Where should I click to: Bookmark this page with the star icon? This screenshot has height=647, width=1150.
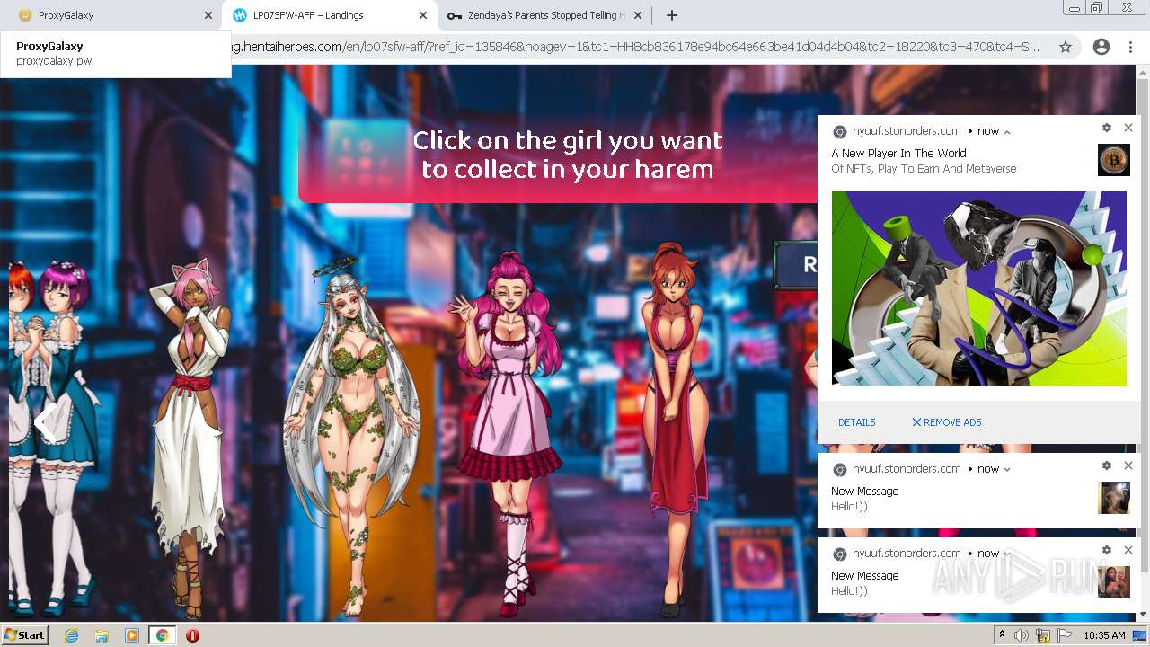coord(1066,47)
